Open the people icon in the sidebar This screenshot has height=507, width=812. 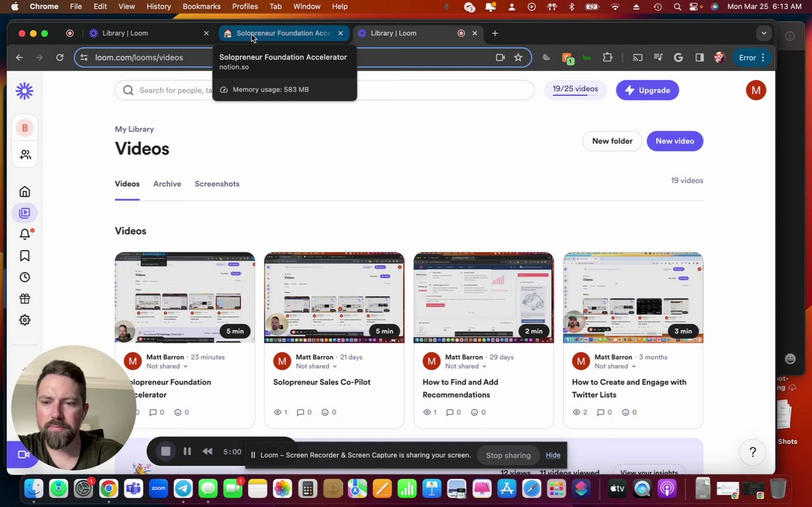point(25,155)
